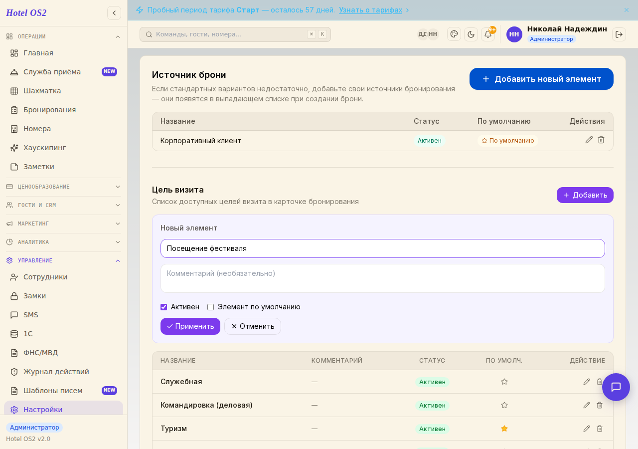The image size is (638, 449).
Task: Collapse the sidebar with the chevron button
Action: coord(114,13)
